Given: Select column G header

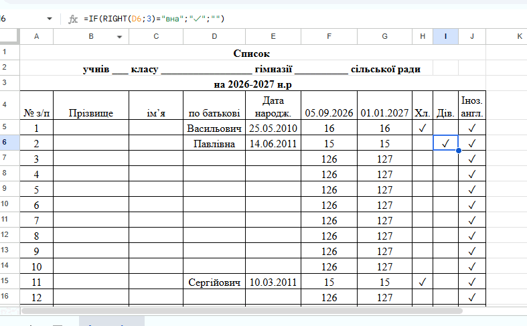Looking at the screenshot, I should click(385, 36).
